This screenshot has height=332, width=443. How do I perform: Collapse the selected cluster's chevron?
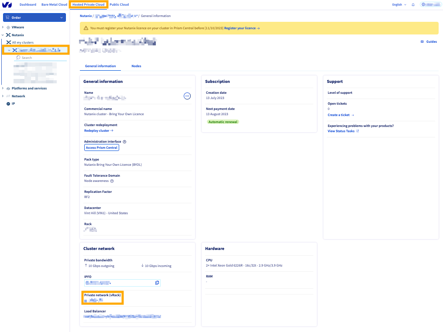point(9,50)
